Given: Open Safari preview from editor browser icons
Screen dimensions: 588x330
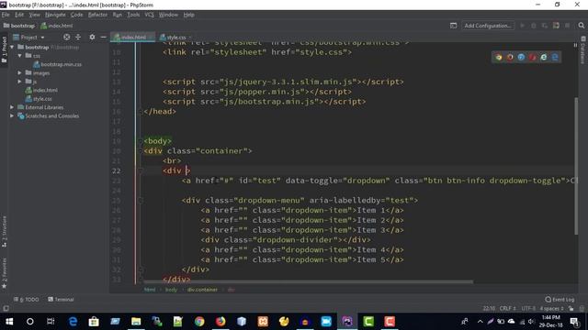Looking at the screenshot, I should coord(521,57).
